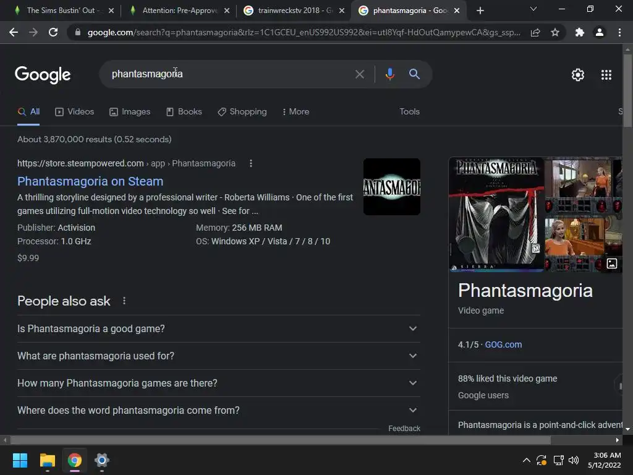Click the Phantasmagoria Steam result thumbnail
Screen dimensions: 633x475
(391, 187)
